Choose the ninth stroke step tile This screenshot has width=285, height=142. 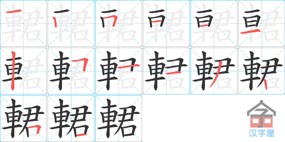click(x=119, y=71)
